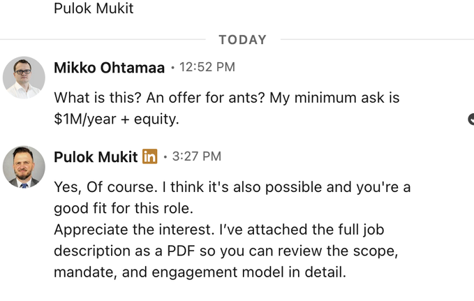Click the TODAY date divider label

(x=242, y=40)
